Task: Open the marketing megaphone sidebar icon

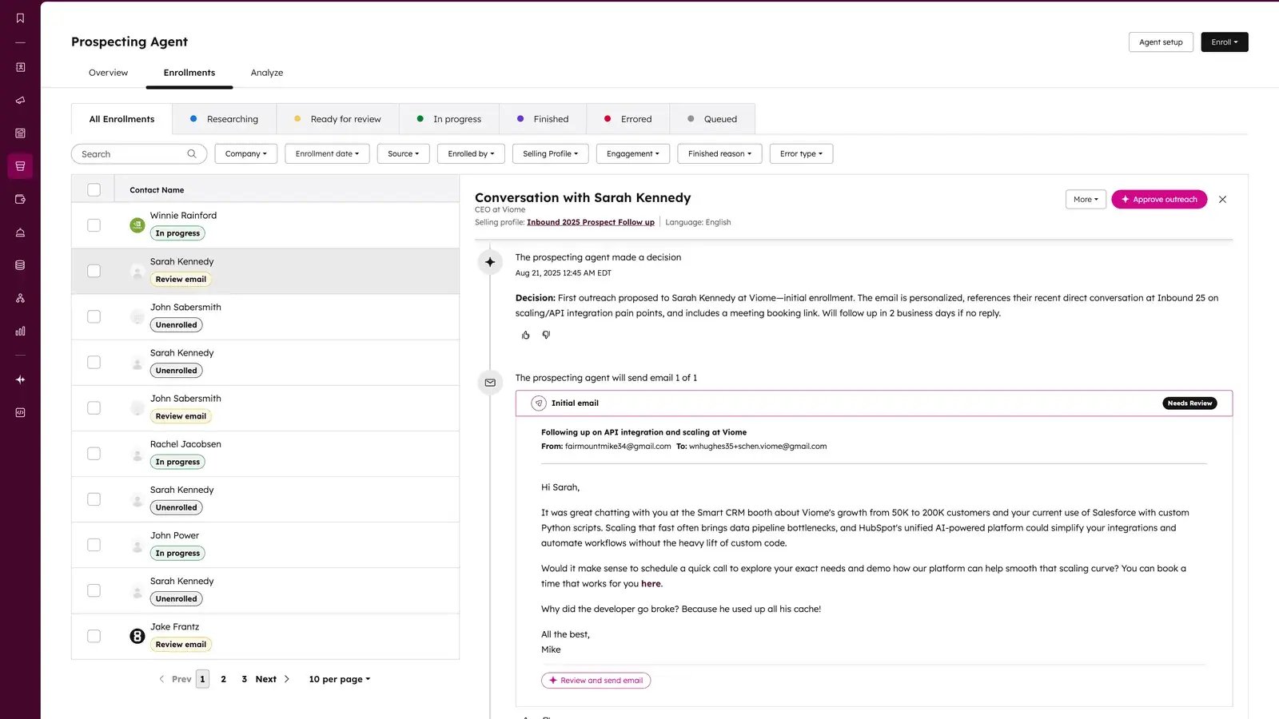Action: tap(20, 101)
